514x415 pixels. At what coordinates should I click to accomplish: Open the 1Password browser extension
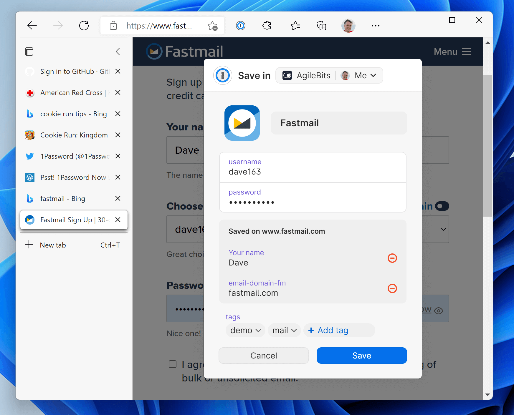(x=241, y=26)
